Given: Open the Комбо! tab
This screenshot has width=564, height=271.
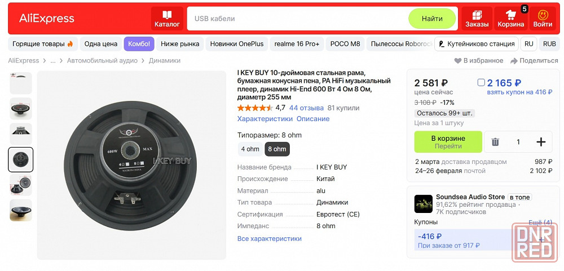Looking at the screenshot, I should pyautogui.click(x=139, y=44).
